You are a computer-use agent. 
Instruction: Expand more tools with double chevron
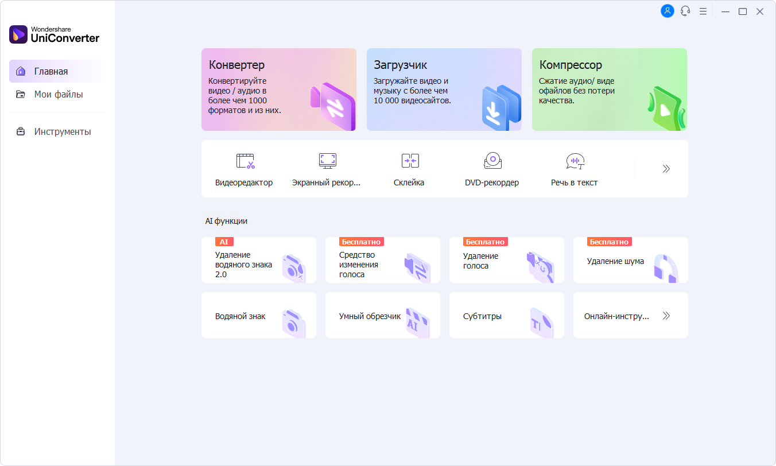666,169
